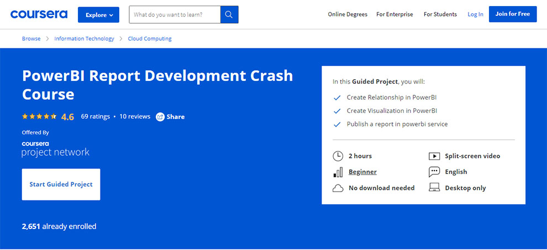Open the For Students link
The height and width of the screenshot is (250, 547).
(x=440, y=14)
